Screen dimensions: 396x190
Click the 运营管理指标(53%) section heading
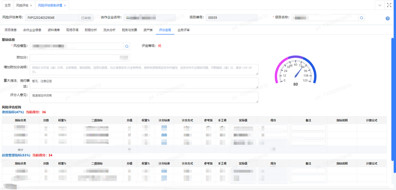(x=16, y=155)
